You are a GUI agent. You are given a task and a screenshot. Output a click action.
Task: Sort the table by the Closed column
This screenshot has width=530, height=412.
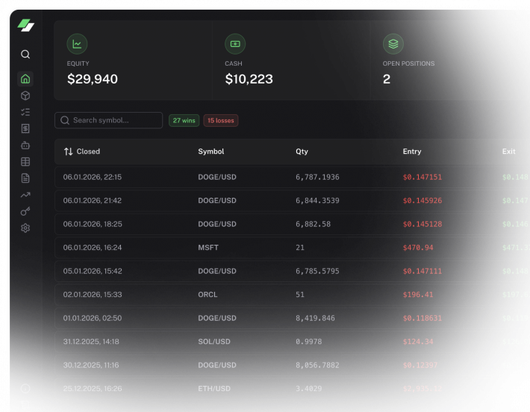click(x=82, y=152)
